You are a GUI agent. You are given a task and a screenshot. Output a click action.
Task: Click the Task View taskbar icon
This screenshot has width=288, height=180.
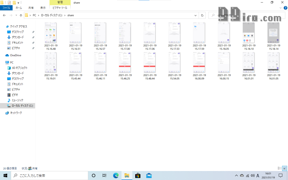pyautogui.click(x=104, y=175)
